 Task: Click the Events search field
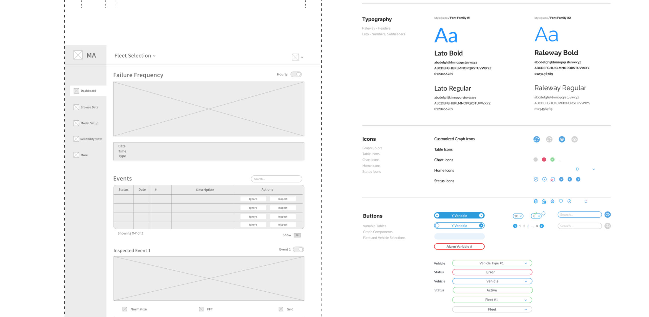pyautogui.click(x=276, y=179)
